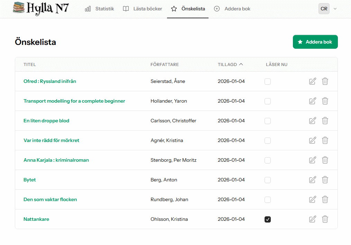
Task: Uncheck Läser nu for Nattankare
Action: point(268,219)
